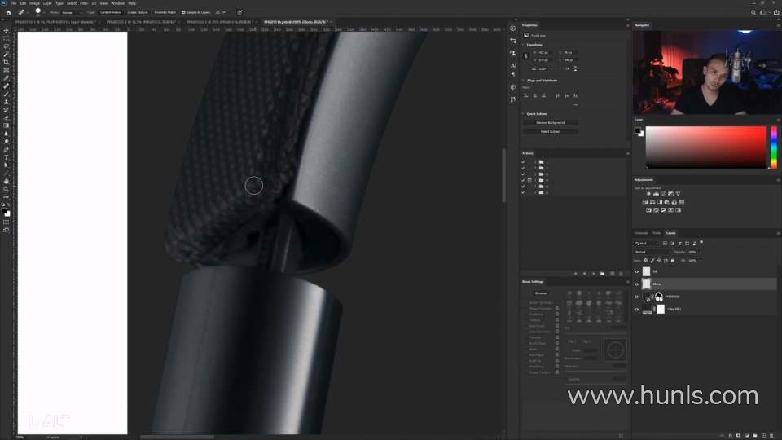Hide the layer with headphones mask
Screen dimensions: 782x440
click(x=636, y=297)
